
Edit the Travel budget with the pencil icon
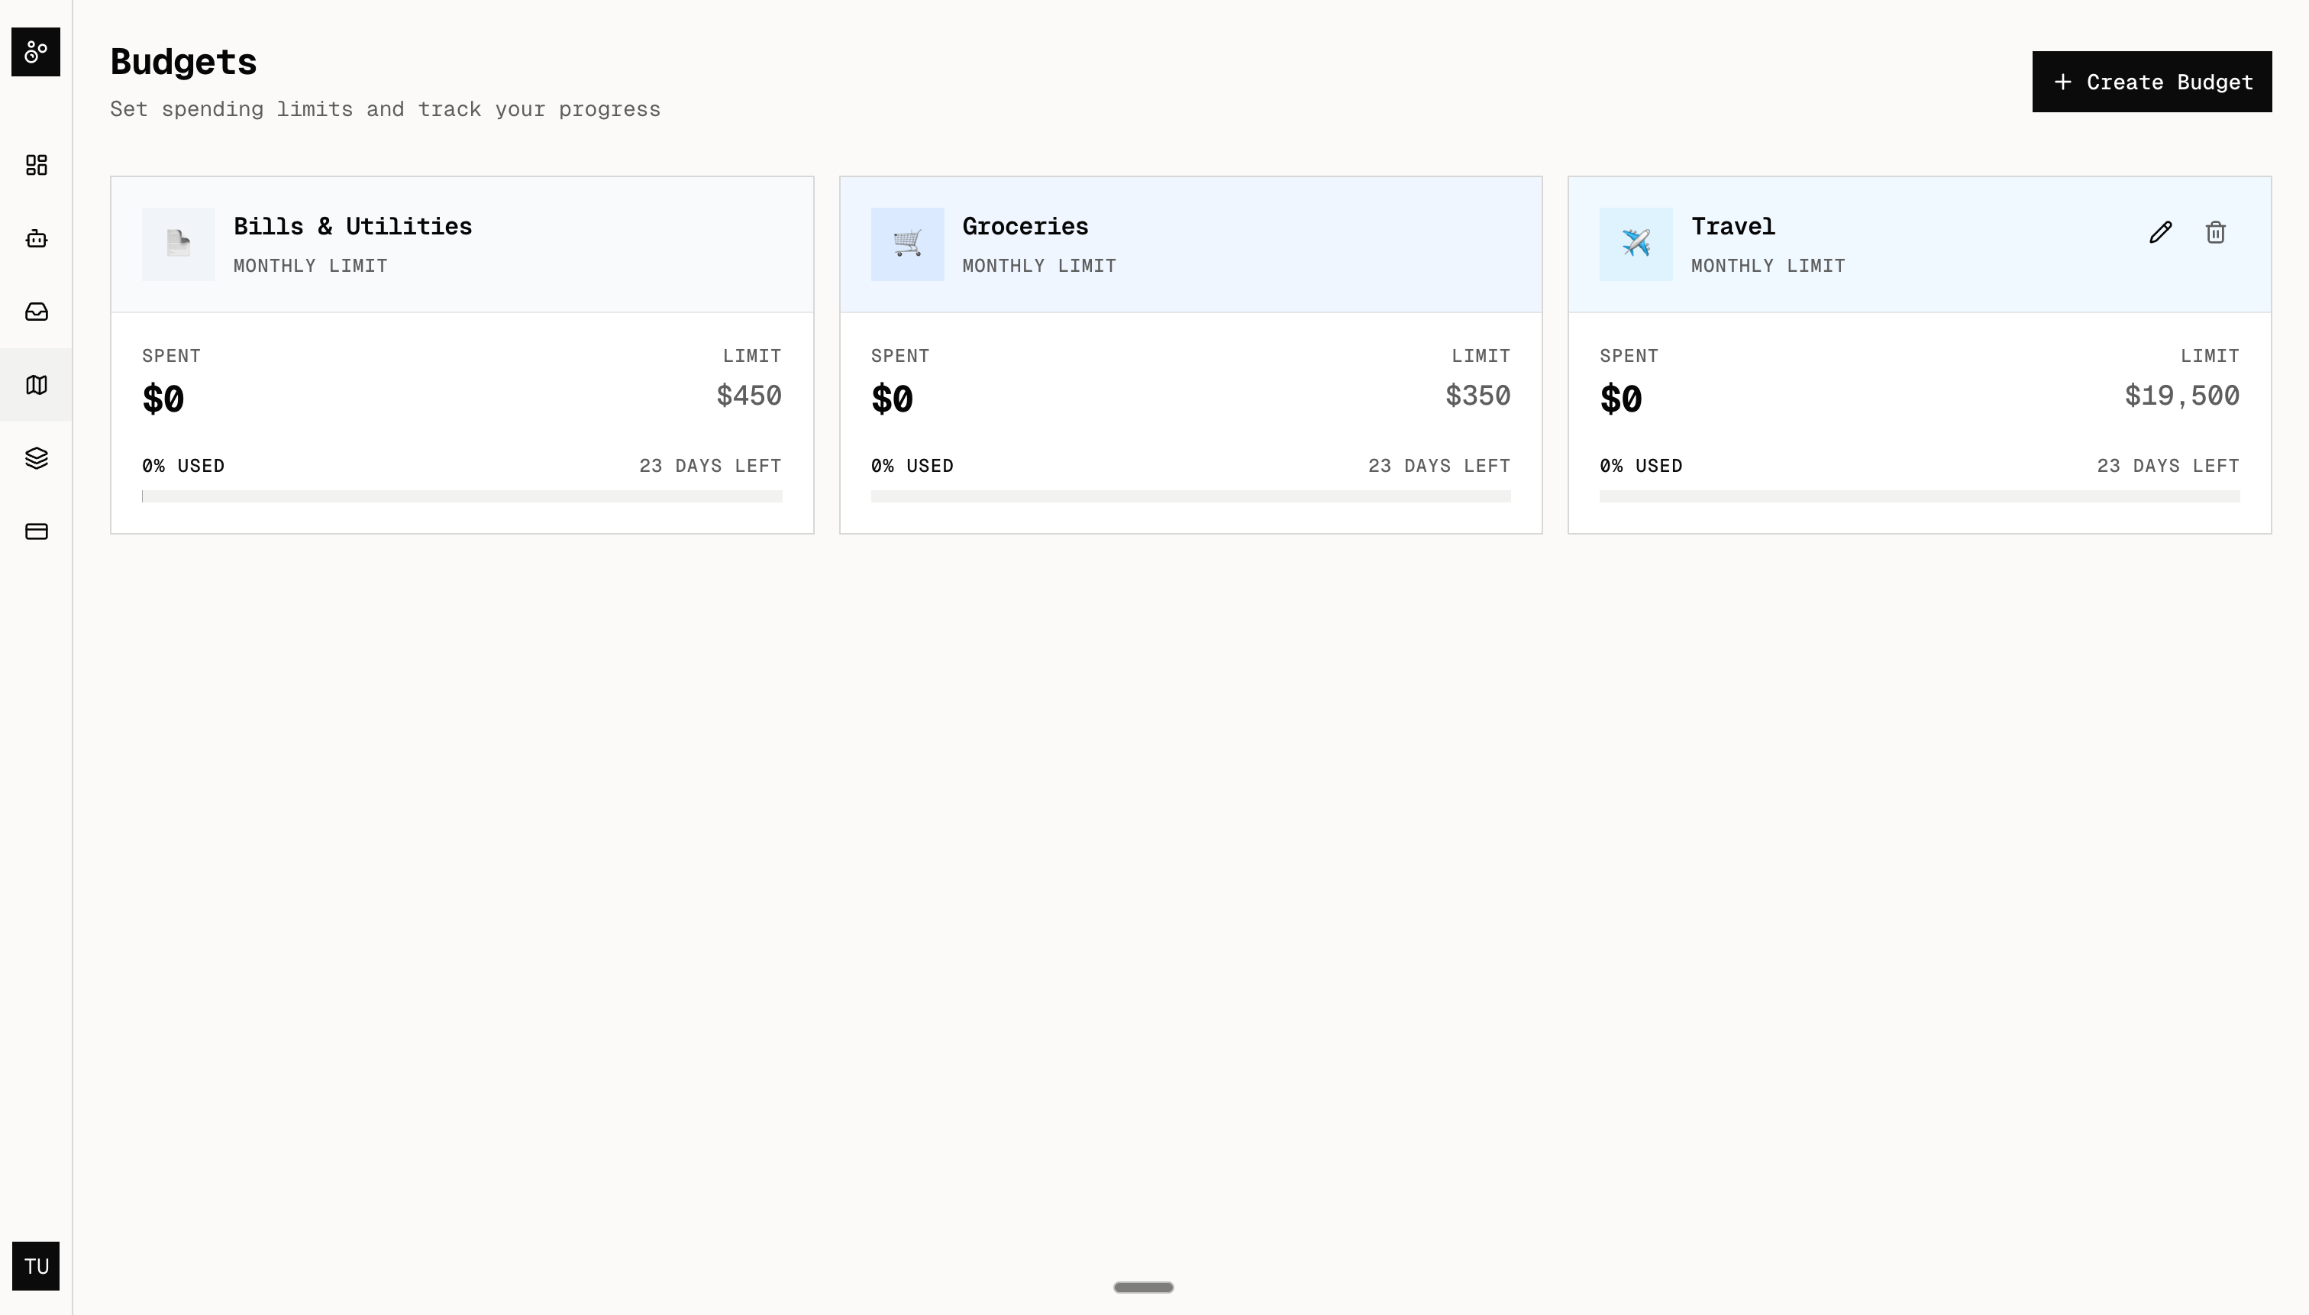[x=2160, y=232]
